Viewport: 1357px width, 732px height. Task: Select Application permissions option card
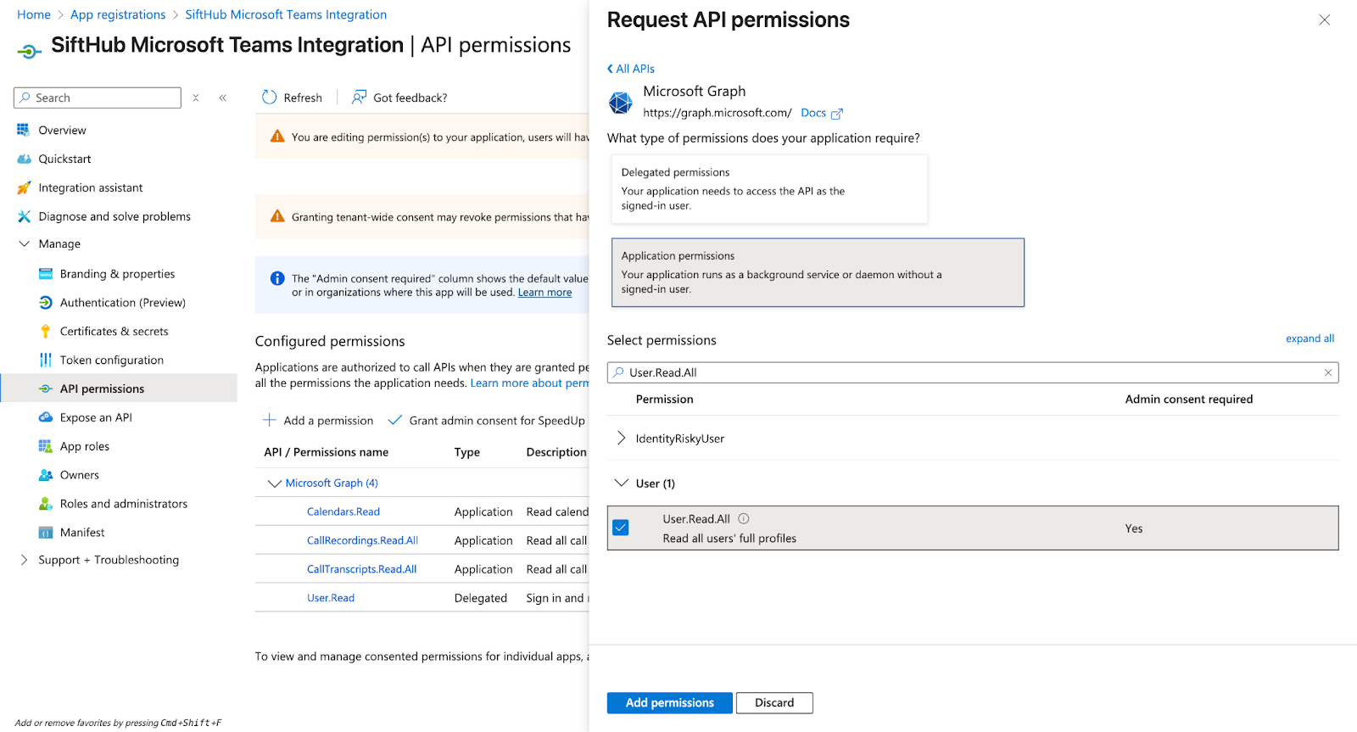point(817,272)
